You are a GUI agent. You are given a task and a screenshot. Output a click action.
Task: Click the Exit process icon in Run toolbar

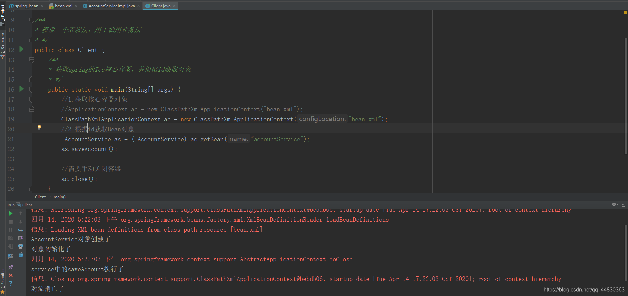[11, 246]
